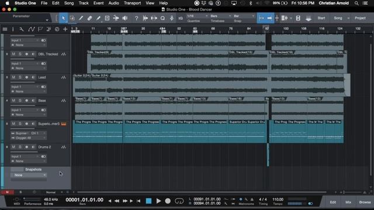Click the IQ input quantize icon
The image size is (374, 210).
(x=181, y=18)
